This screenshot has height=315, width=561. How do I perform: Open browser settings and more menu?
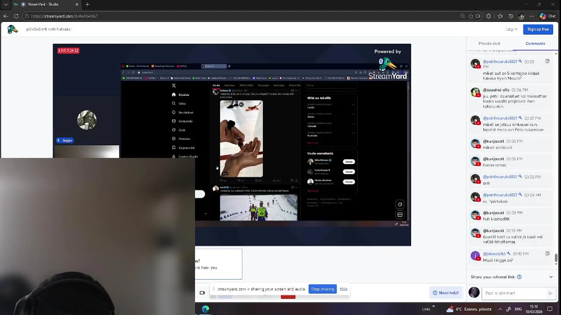click(x=532, y=16)
